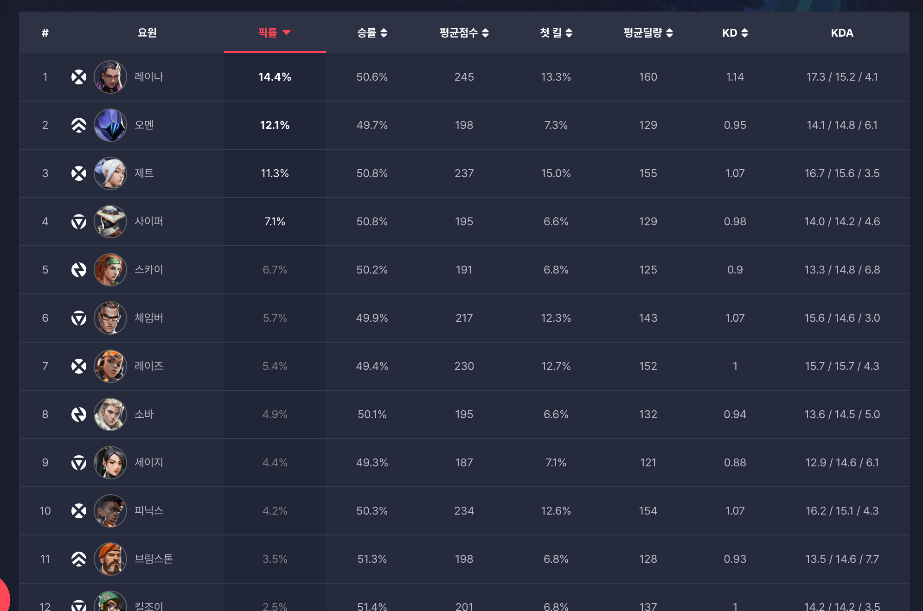This screenshot has width=923, height=611.
Task: Open 세이지 agent portrait
Action: coord(110,463)
